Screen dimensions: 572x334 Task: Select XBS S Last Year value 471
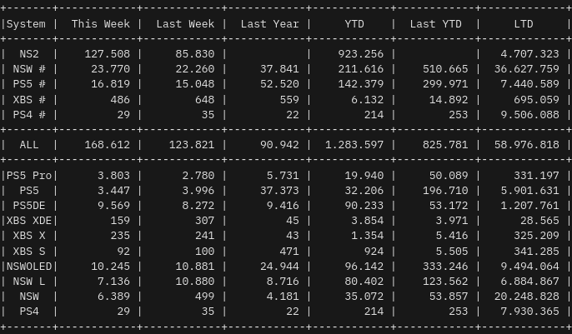click(x=287, y=251)
